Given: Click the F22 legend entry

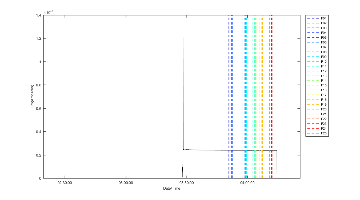Looking at the screenshot, I should point(317,119).
